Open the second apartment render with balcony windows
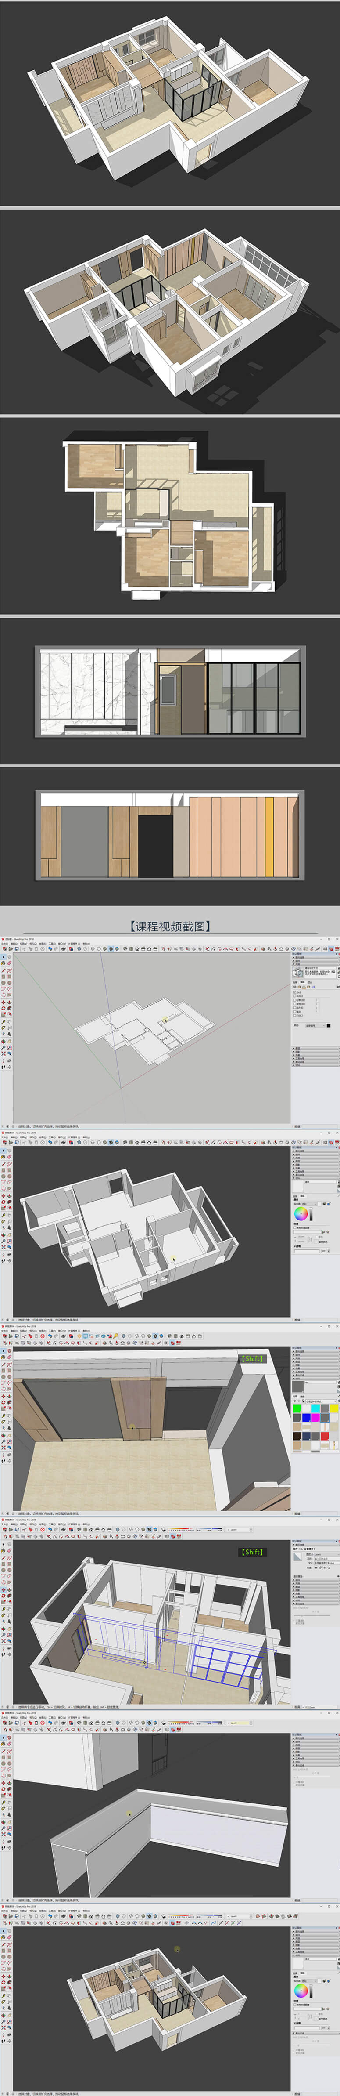This screenshot has height=2096, width=340. (167, 313)
